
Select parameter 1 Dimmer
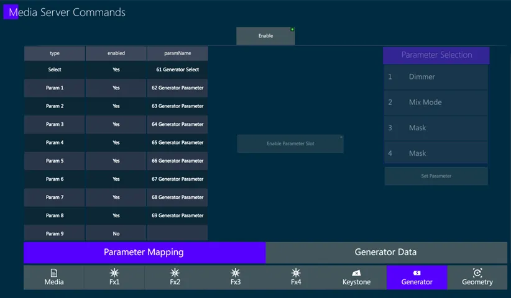pos(436,77)
